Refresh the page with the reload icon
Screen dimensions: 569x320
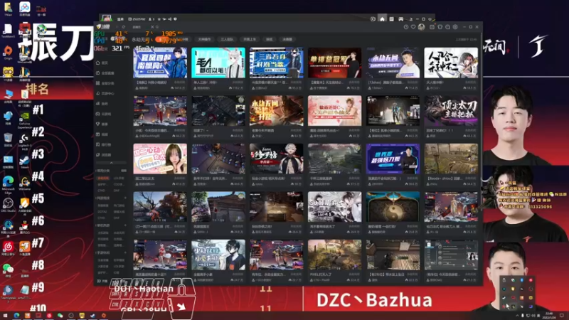pos(124,27)
